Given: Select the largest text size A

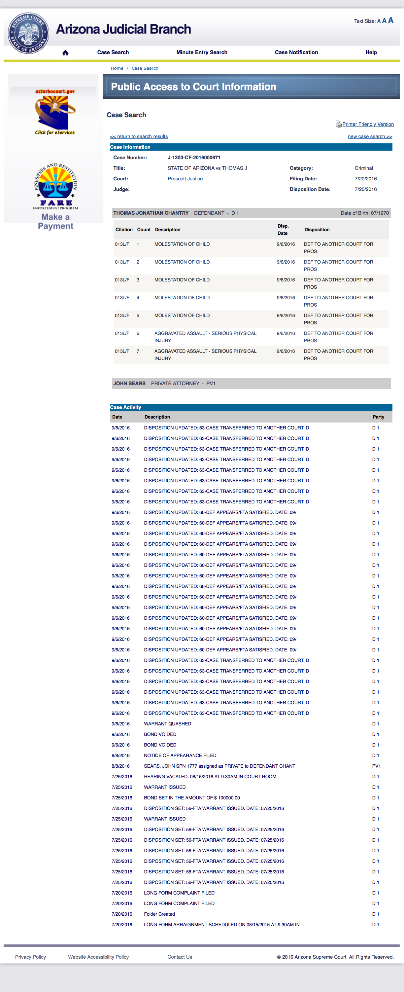Looking at the screenshot, I should [x=390, y=20].
